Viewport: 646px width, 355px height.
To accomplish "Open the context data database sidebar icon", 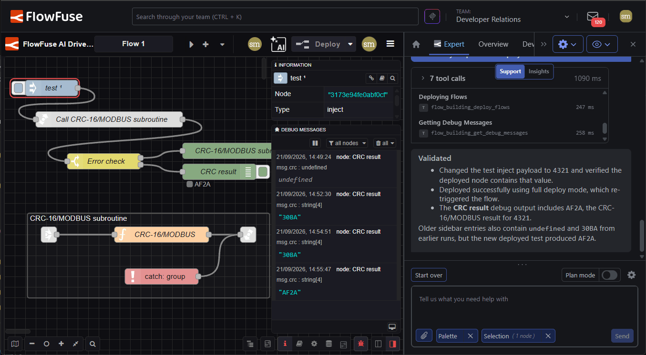I will (328, 344).
